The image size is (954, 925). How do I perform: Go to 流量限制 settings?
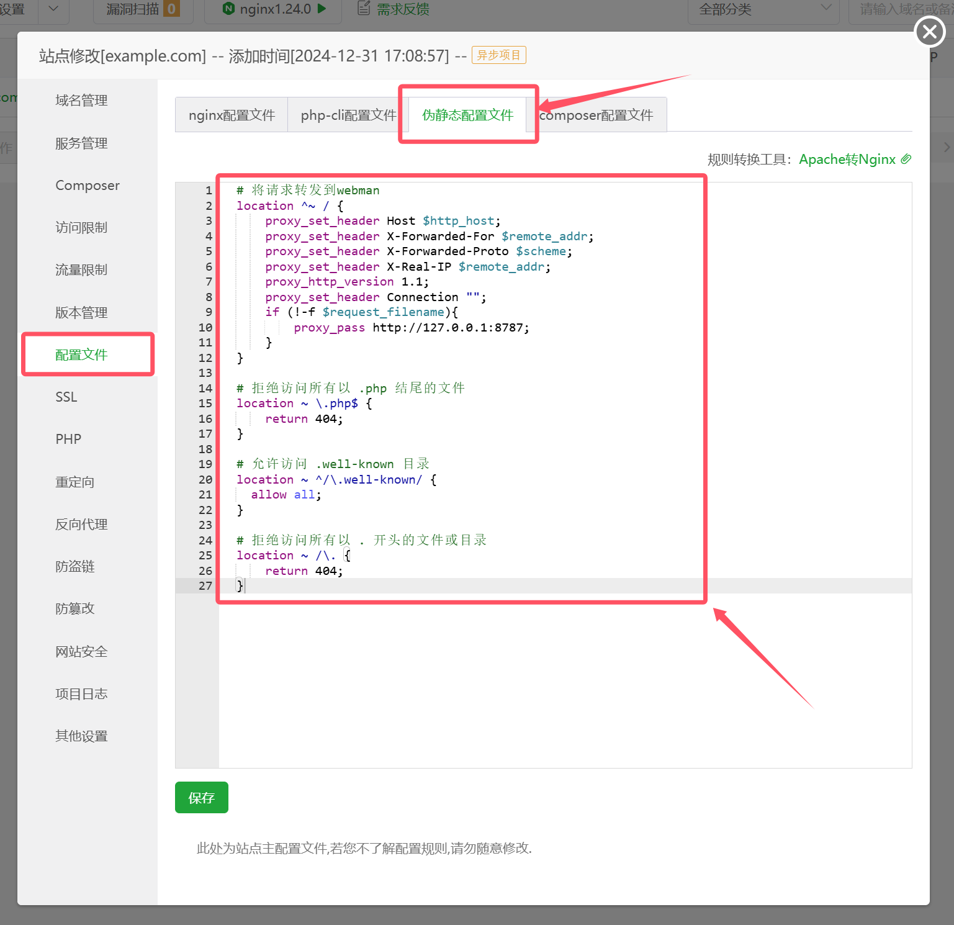(x=81, y=270)
